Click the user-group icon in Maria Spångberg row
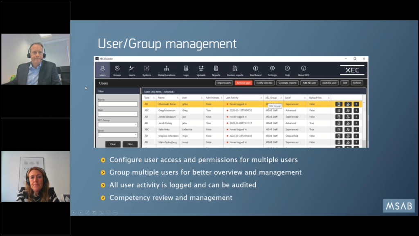The height and width of the screenshot is (236, 419). (348, 142)
